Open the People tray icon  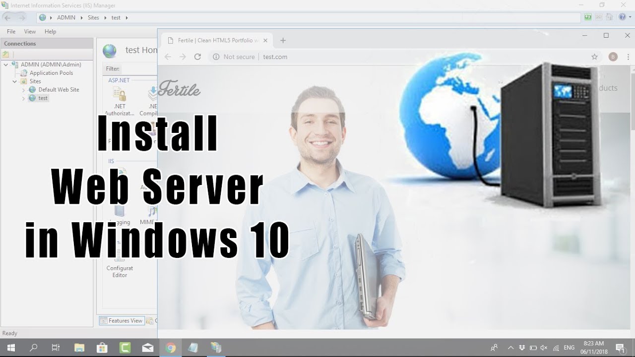(x=494, y=348)
